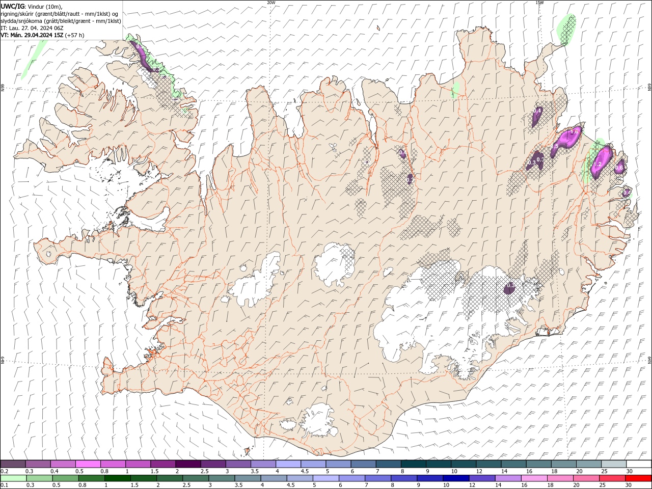Click the 30 label in the snow scale
Viewport: 652px width, 489px height.
coord(630,471)
